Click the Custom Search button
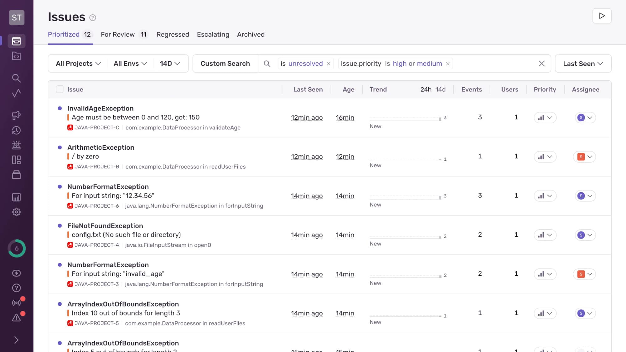 tap(225, 63)
